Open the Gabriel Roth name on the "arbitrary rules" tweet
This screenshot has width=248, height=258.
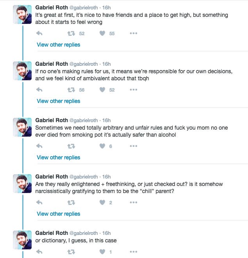click(52, 120)
